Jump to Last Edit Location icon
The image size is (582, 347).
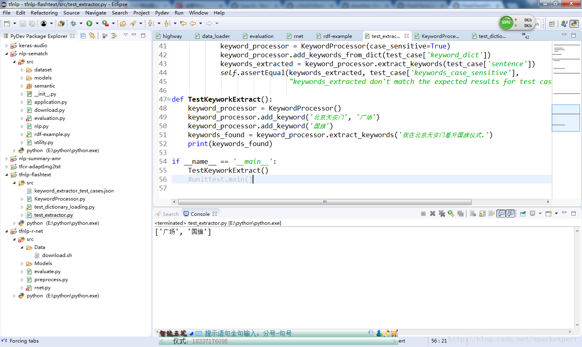183,23
